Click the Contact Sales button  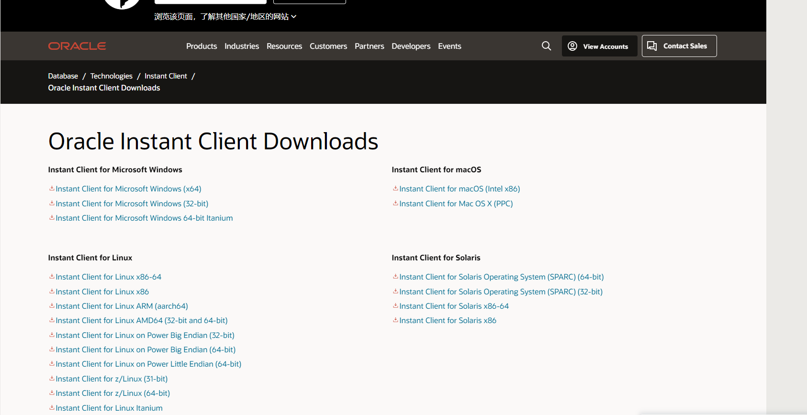[x=679, y=46]
